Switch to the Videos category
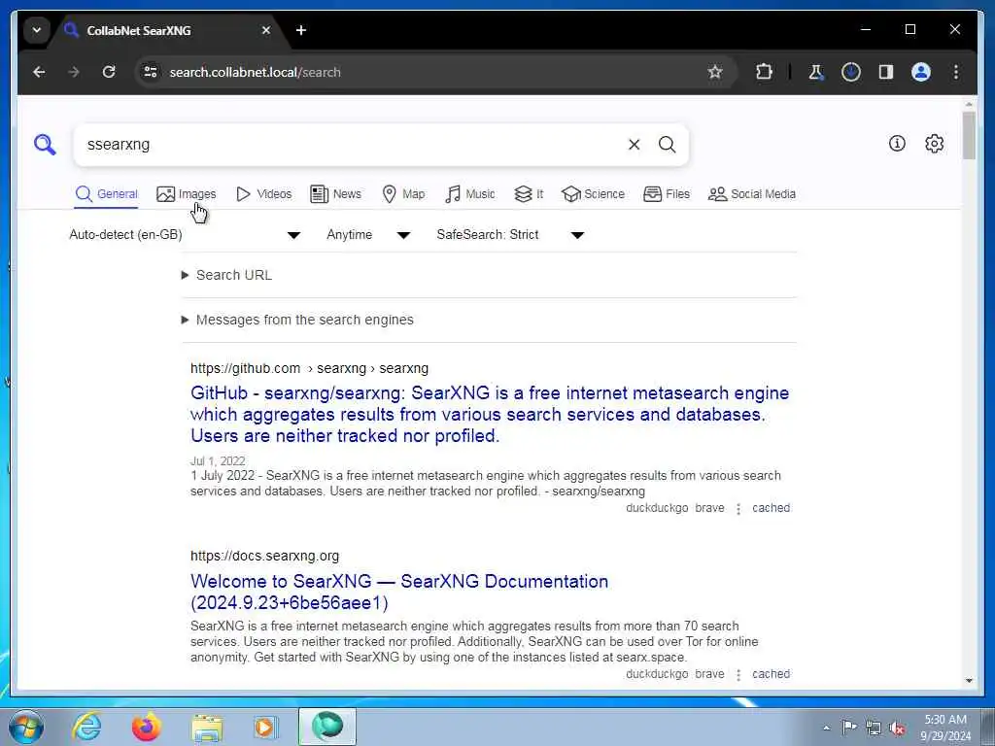The width and height of the screenshot is (995, 746). pyautogui.click(x=263, y=194)
